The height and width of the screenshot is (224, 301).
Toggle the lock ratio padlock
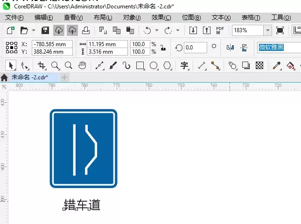pyautogui.click(x=163, y=48)
